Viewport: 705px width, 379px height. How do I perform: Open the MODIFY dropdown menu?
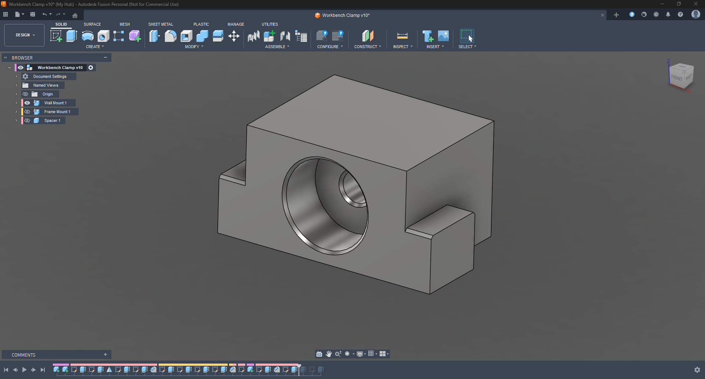(194, 47)
